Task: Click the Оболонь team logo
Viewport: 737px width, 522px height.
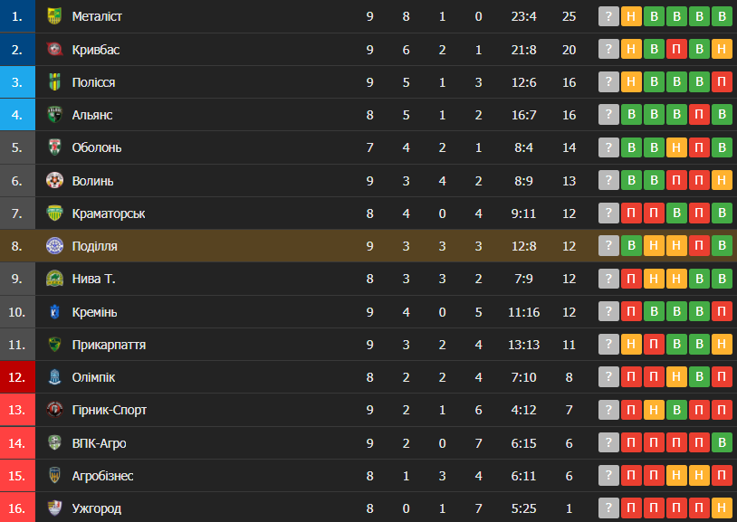Action: [x=54, y=147]
